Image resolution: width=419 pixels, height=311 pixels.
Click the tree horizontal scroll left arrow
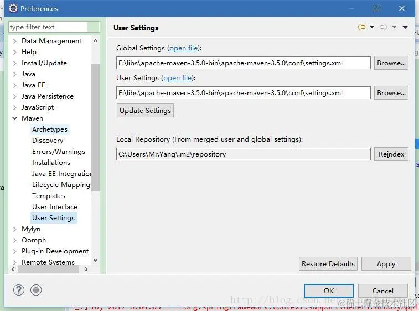[x=13, y=269]
